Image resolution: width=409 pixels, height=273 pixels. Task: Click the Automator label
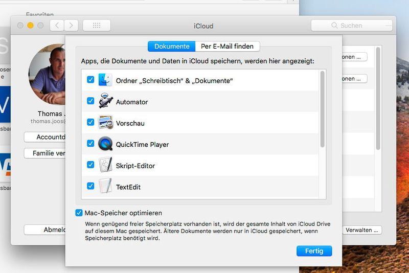tap(132, 102)
